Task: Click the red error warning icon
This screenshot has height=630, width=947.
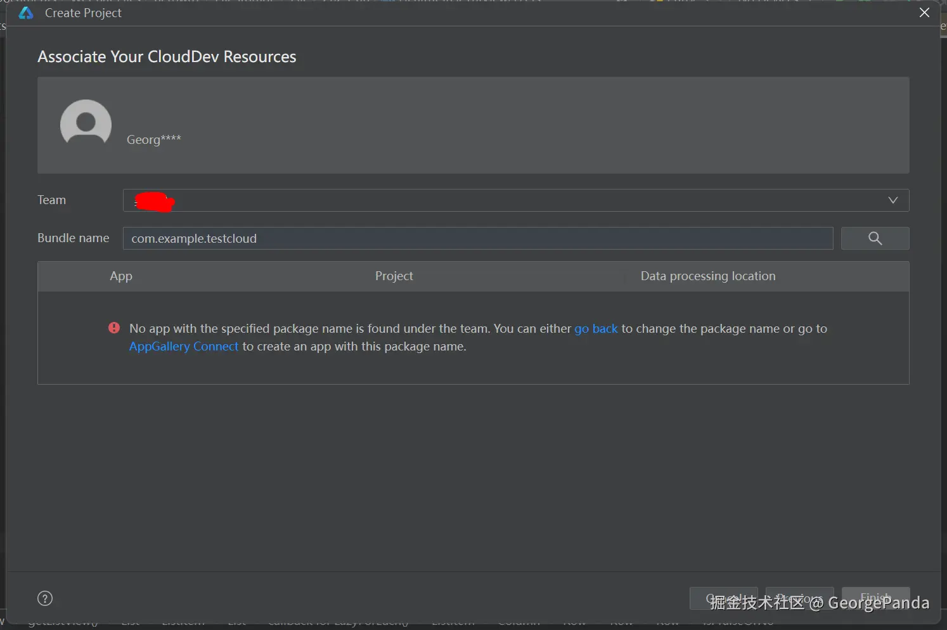Action: pos(114,328)
